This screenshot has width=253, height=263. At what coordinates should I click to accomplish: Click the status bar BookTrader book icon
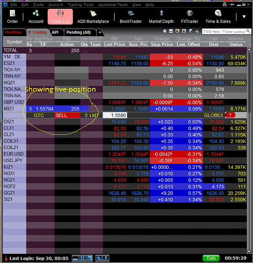[x=99, y=258]
